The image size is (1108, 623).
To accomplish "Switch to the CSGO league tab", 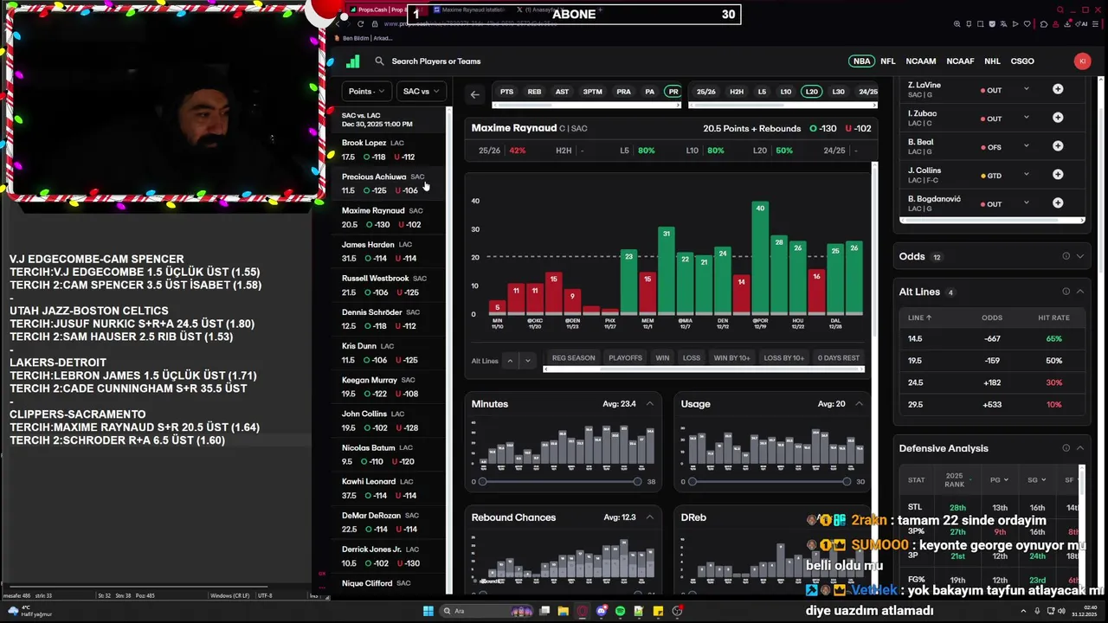I will (1022, 61).
